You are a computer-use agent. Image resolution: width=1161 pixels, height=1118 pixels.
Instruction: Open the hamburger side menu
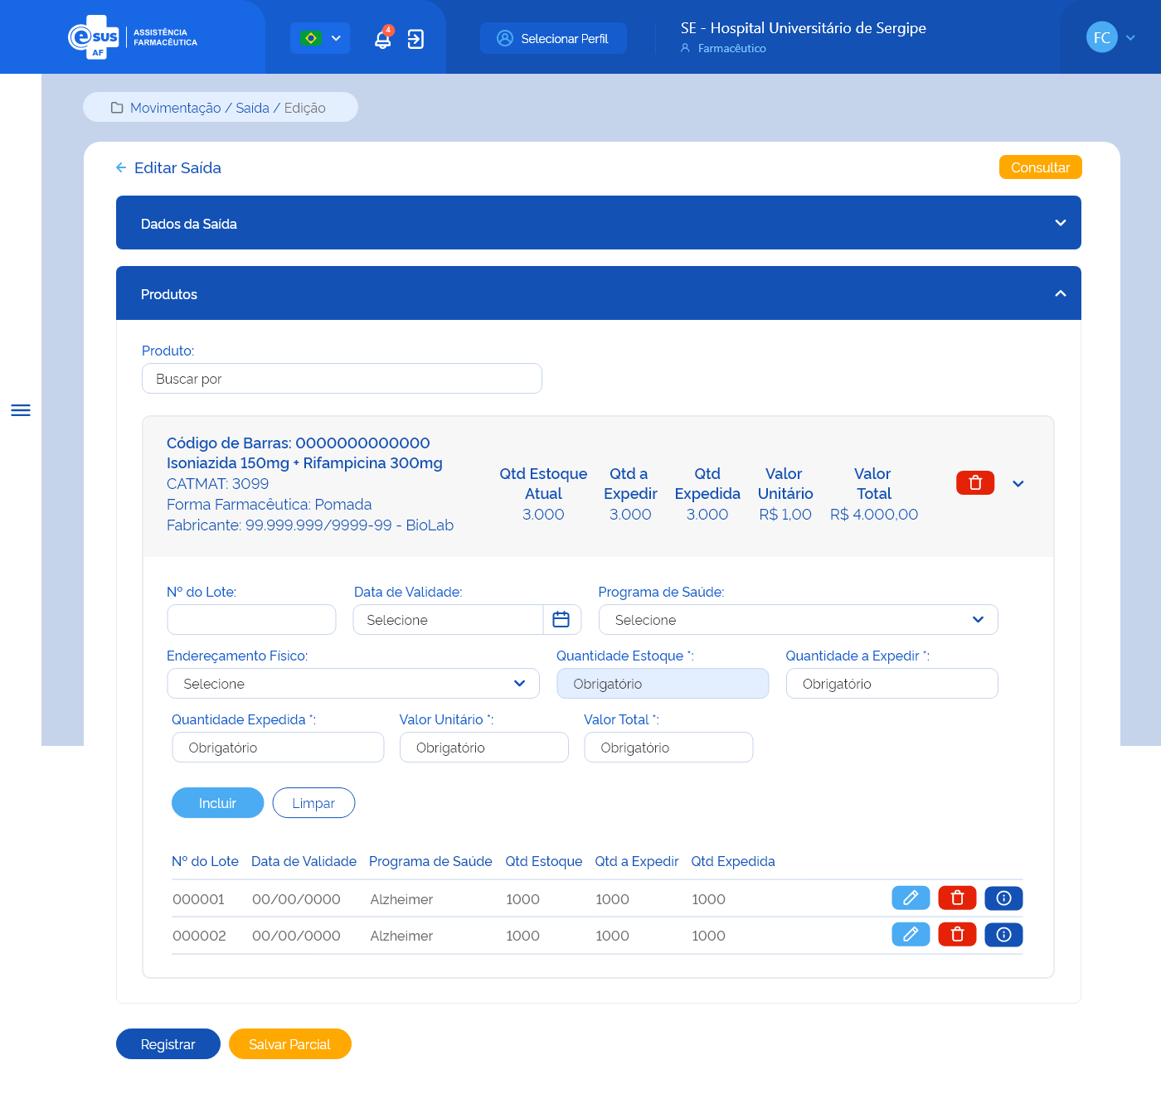coord(21,410)
